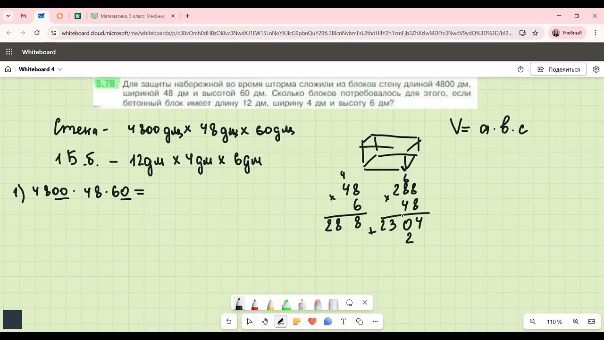Click the textbook problem 5.78 image

click(285, 93)
